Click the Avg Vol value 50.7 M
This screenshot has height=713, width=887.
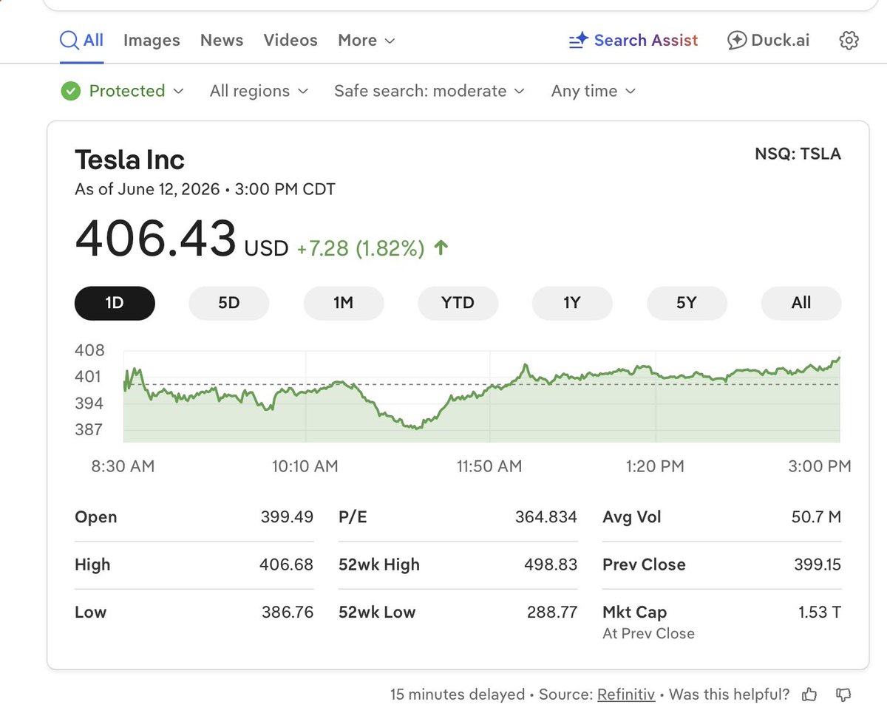(816, 517)
